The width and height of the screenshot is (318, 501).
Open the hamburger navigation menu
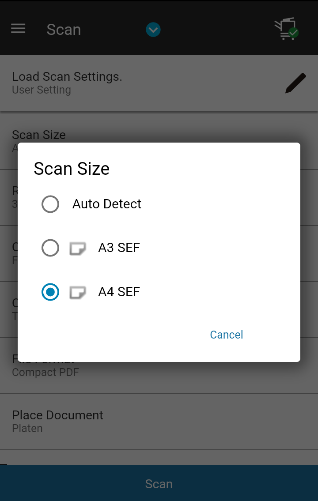pyautogui.click(x=18, y=29)
